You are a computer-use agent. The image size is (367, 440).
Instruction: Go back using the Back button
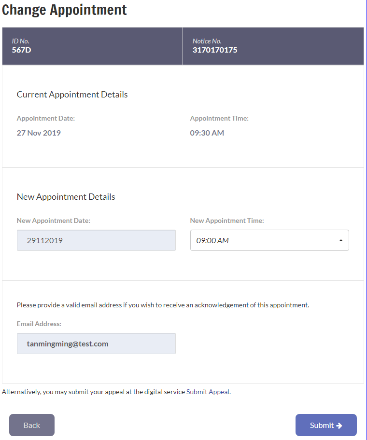tap(31, 425)
